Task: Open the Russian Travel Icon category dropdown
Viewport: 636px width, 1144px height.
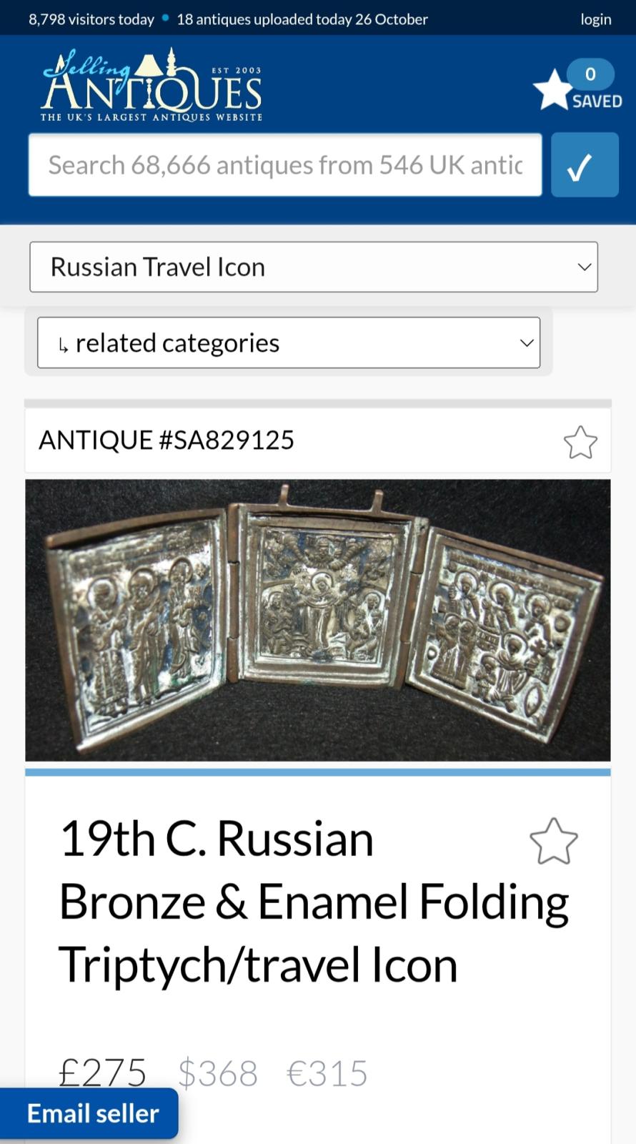Action: point(314,267)
